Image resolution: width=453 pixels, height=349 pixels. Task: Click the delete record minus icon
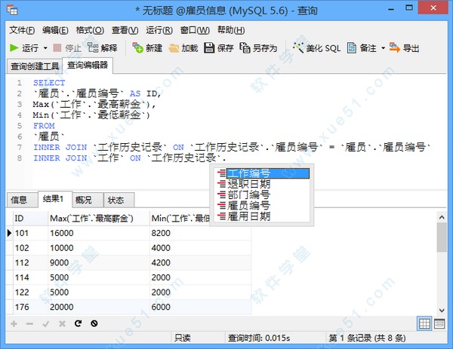29,323
